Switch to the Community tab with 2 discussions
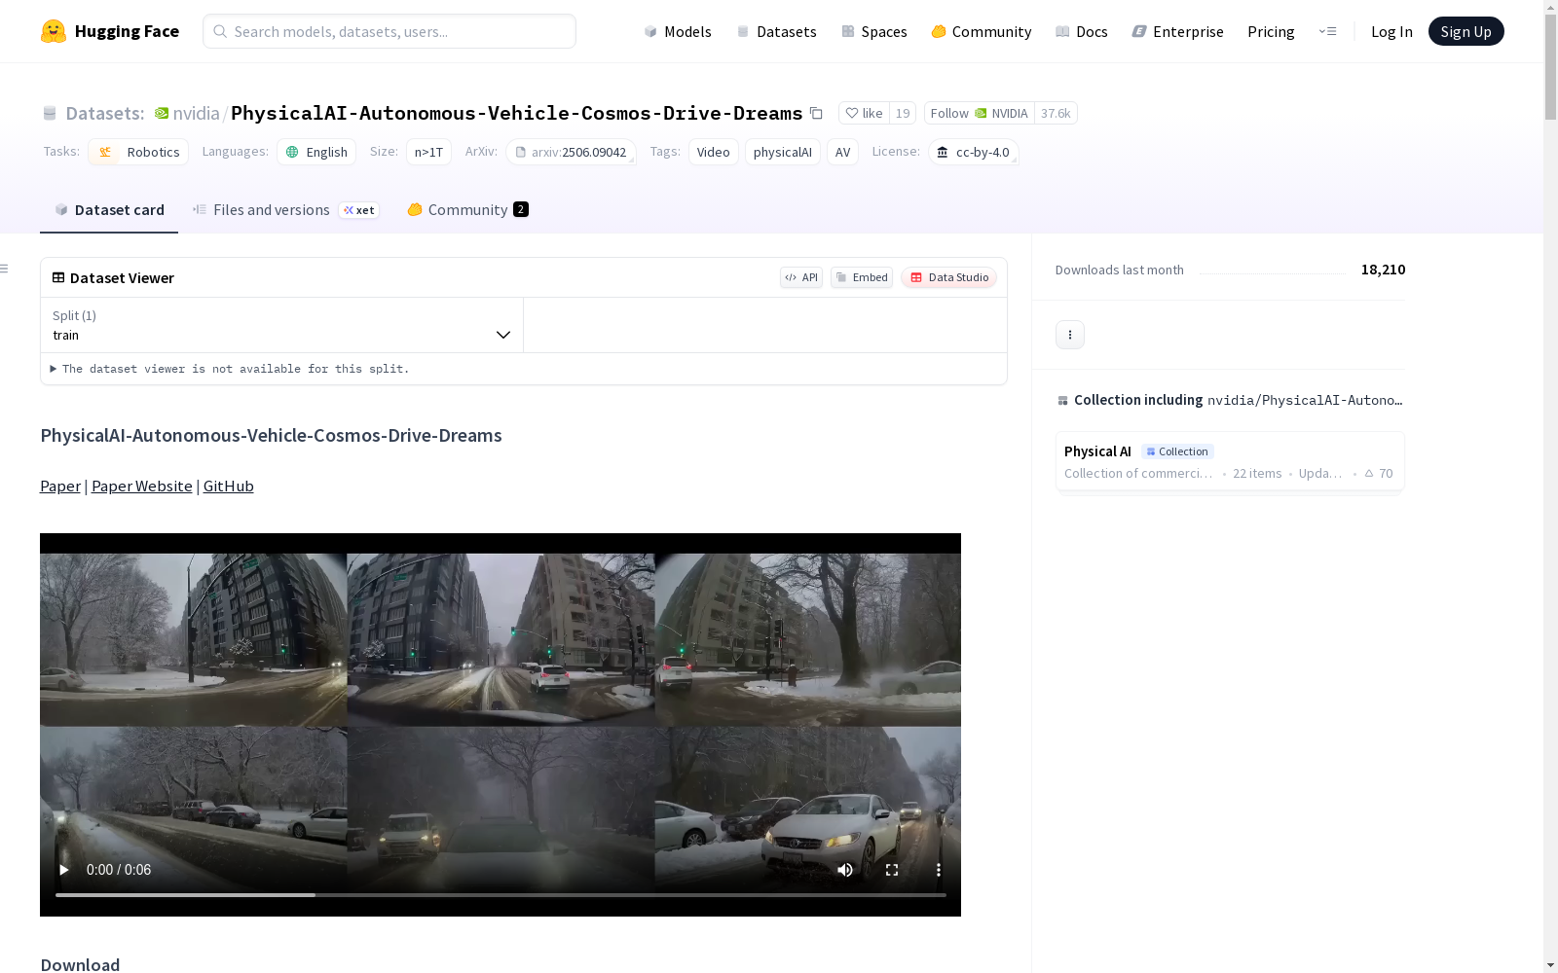 [x=467, y=210]
